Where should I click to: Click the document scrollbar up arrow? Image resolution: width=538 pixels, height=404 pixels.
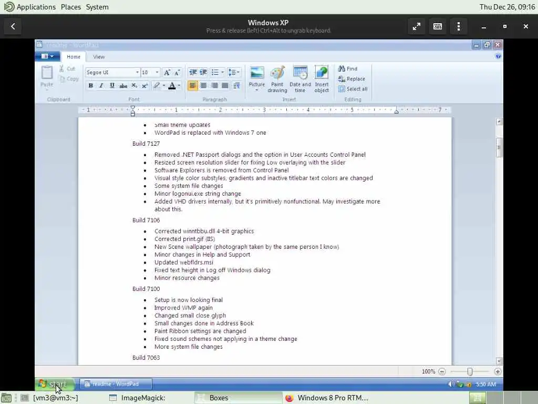pyautogui.click(x=499, y=122)
